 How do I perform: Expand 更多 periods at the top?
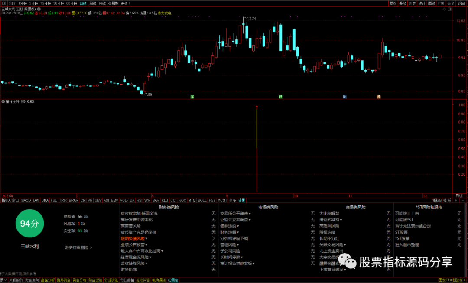125,3
